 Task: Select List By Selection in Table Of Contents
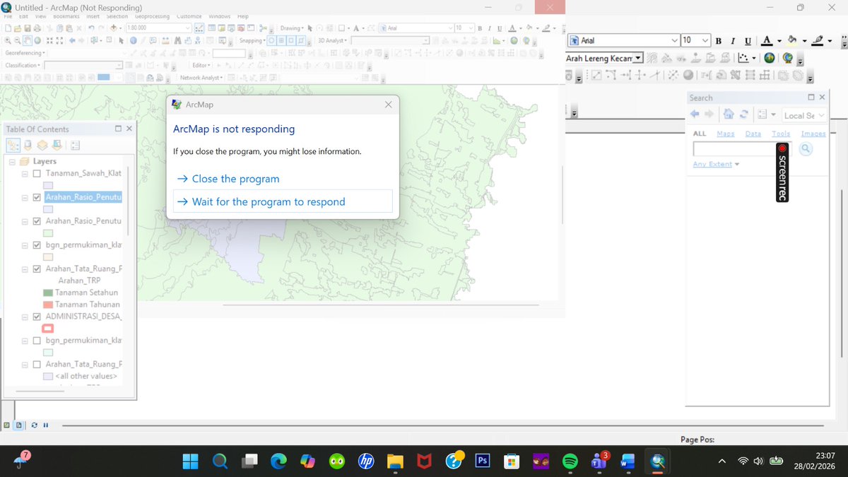(x=56, y=145)
